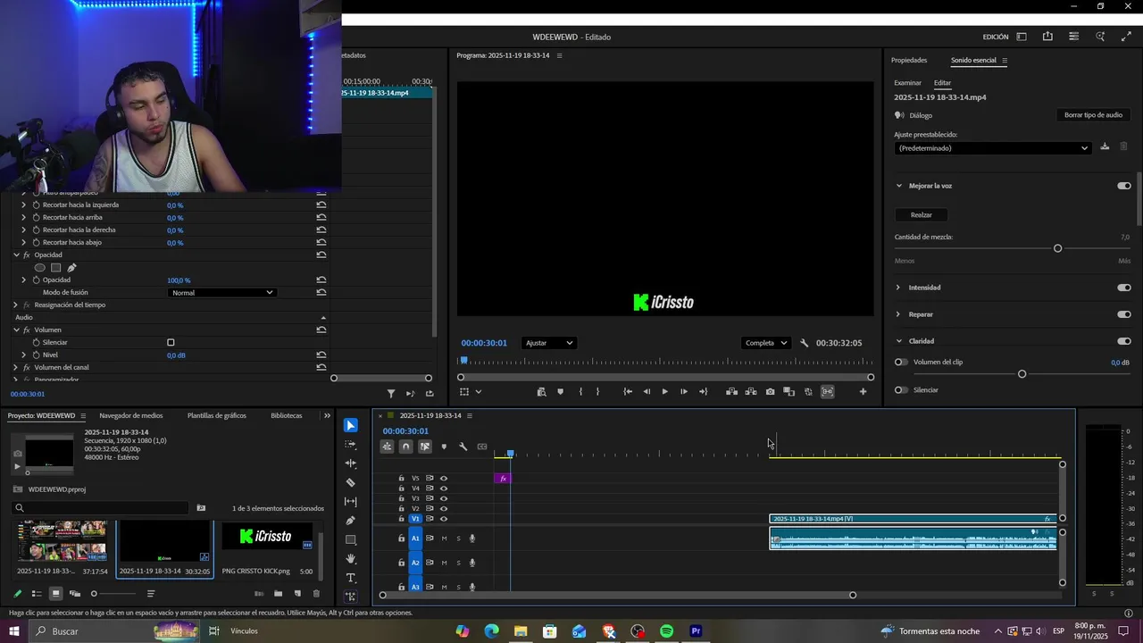The width and height of the screenshot is (1143, 643).
Task: Go to In point
Action: click(x=628, y=392)
